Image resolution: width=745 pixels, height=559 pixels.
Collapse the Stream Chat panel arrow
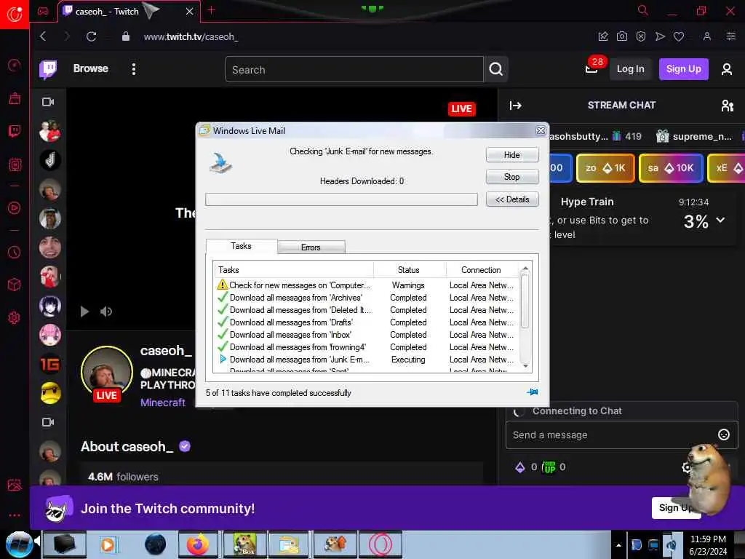coord(516,106)
